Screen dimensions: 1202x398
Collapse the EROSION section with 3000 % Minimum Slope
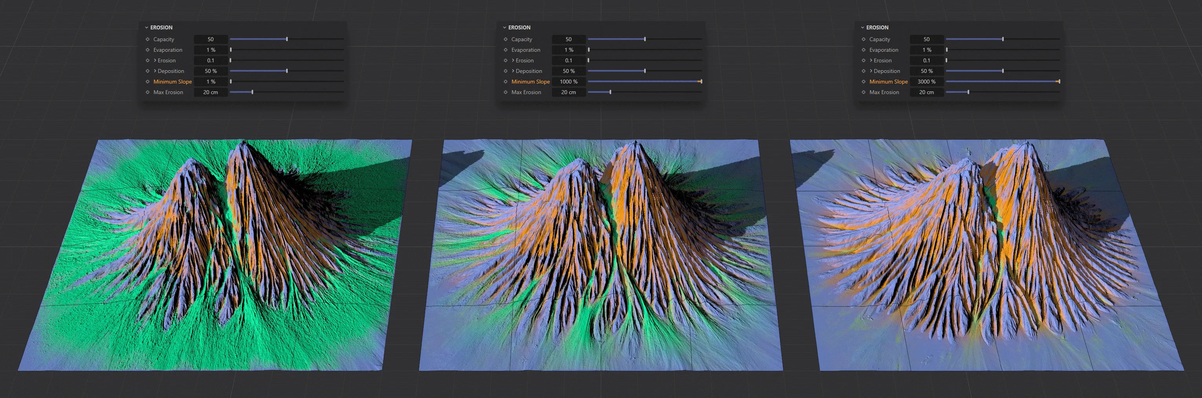pos(862,27)
